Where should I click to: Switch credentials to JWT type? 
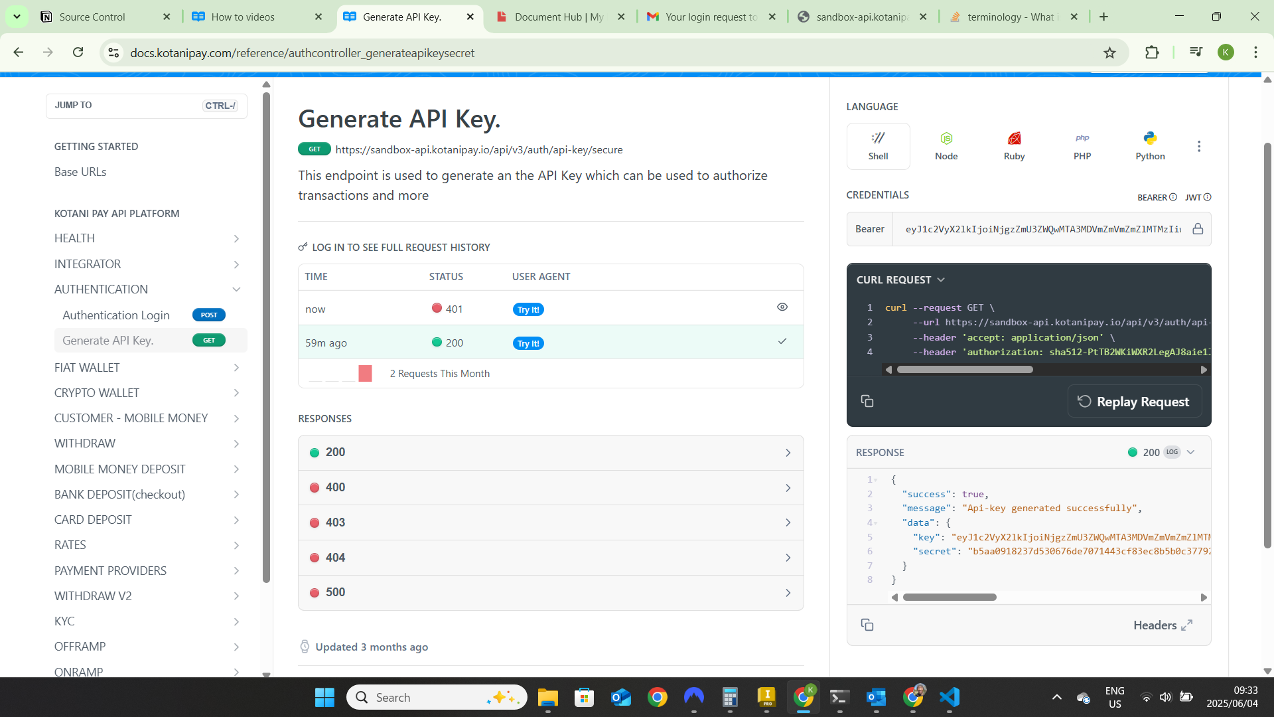click(x=1198, y=197)
